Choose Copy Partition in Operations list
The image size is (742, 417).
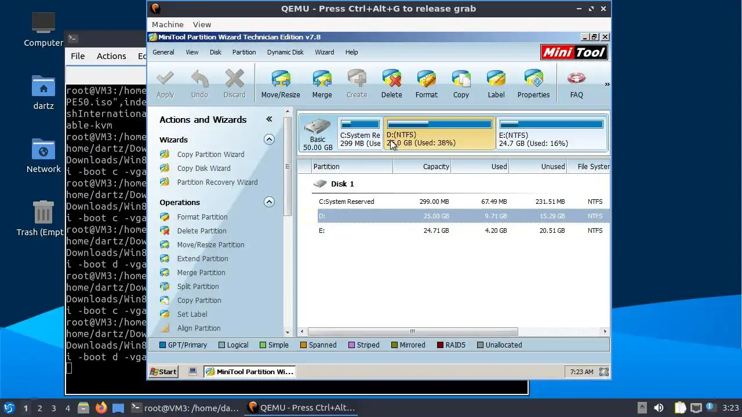click(x=199, y=301)
